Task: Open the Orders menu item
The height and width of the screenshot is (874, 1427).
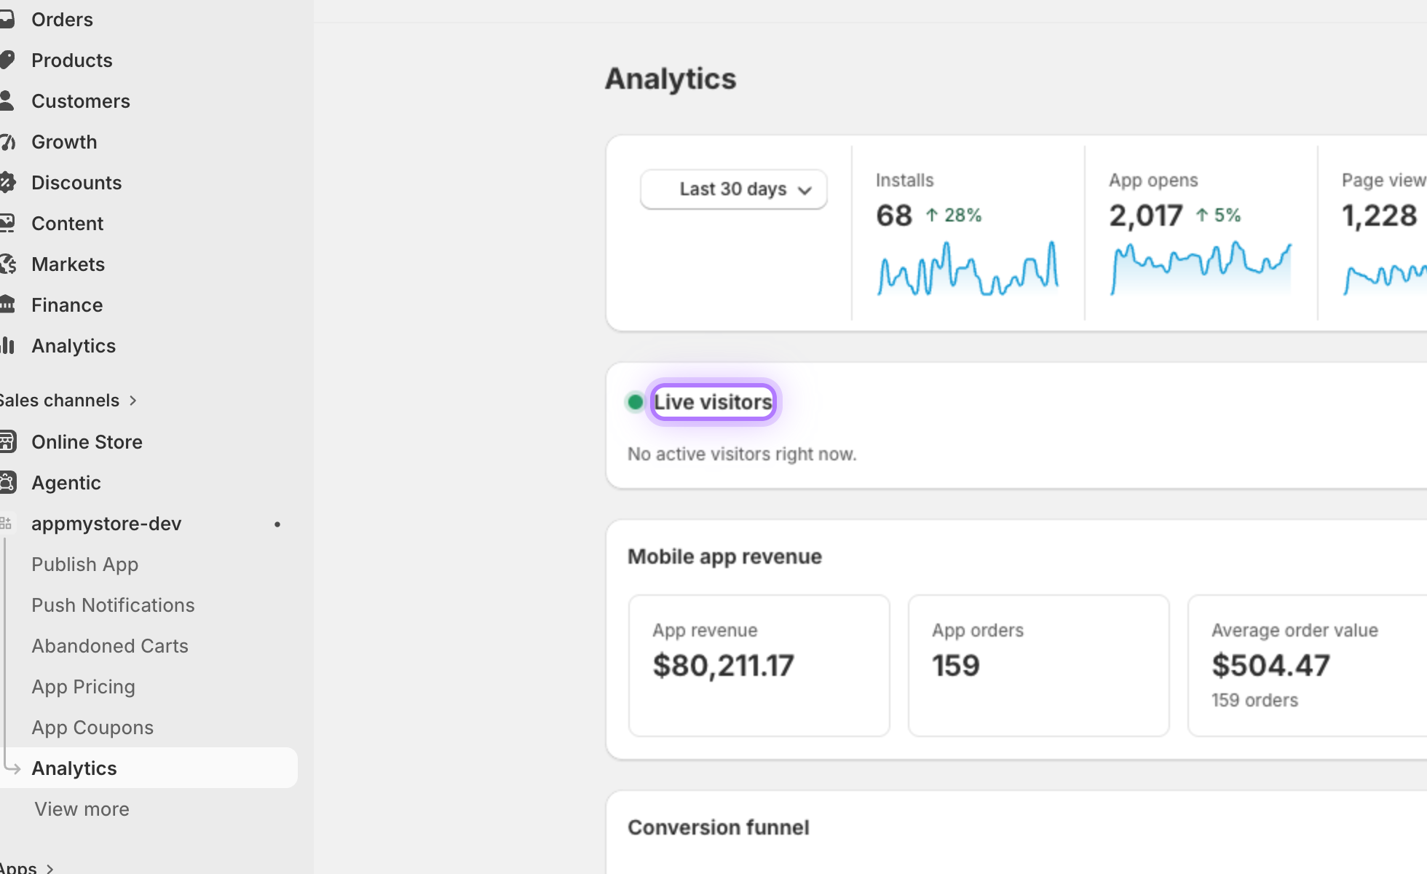Action: pos(62,20)
